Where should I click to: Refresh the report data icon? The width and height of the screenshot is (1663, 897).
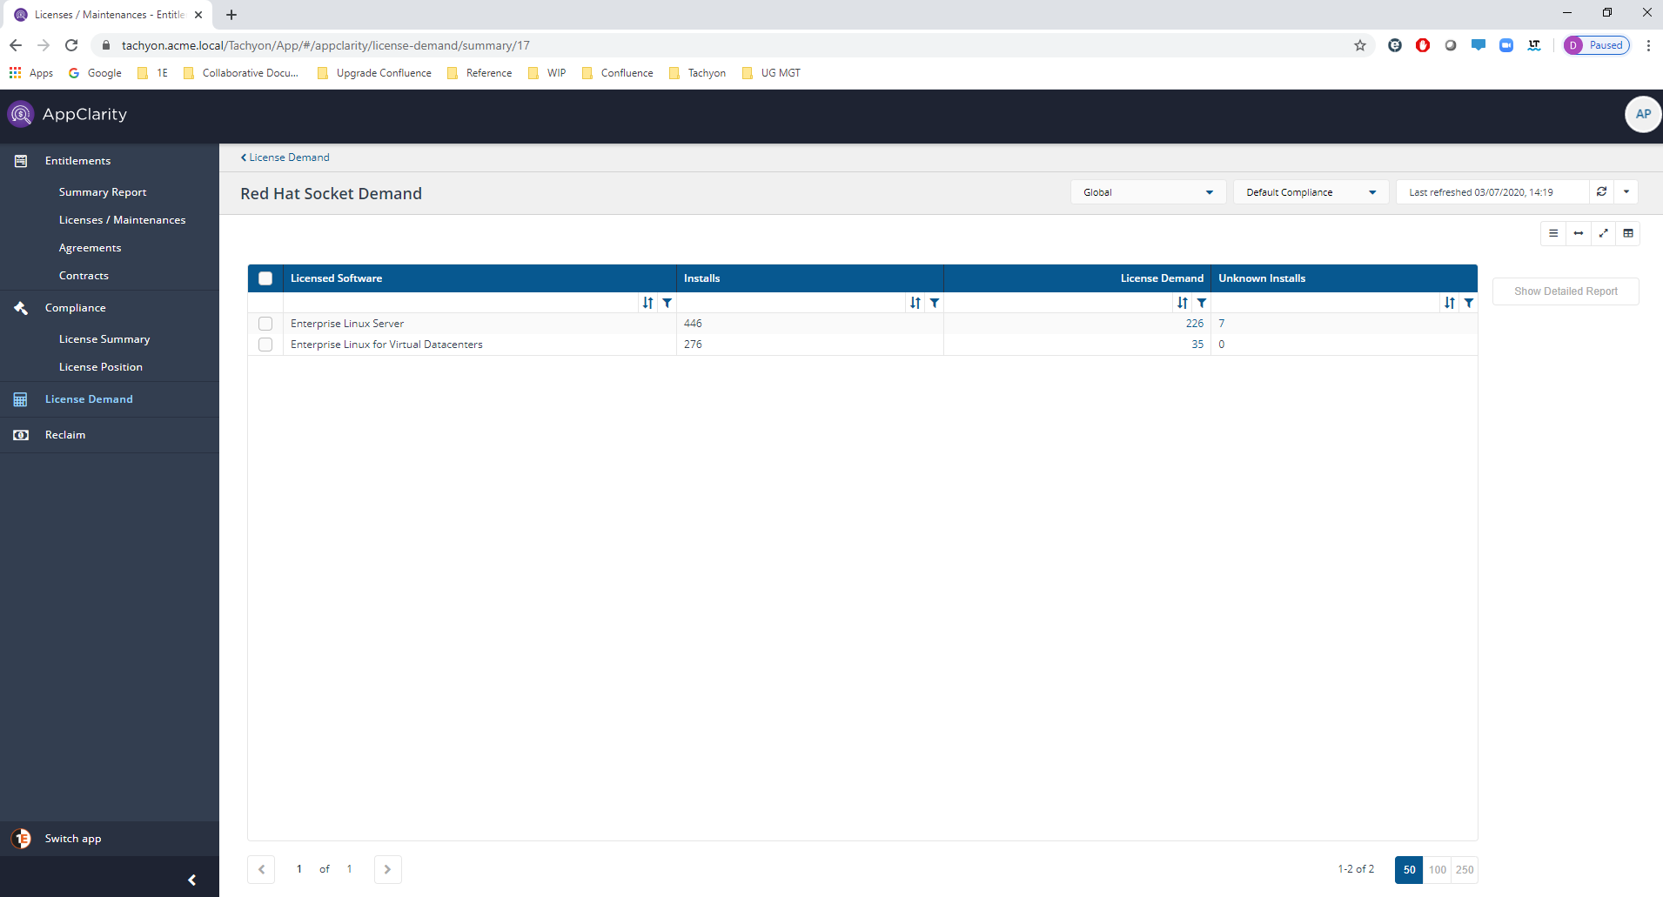(1601, 192)
